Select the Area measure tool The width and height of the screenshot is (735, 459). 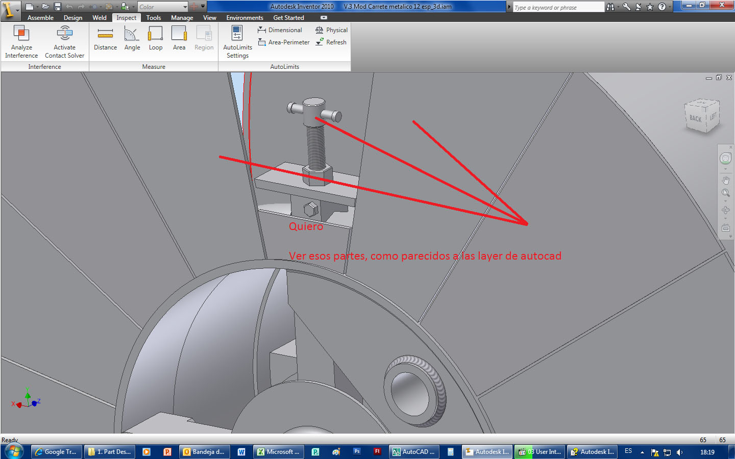[x=179, y=38]
